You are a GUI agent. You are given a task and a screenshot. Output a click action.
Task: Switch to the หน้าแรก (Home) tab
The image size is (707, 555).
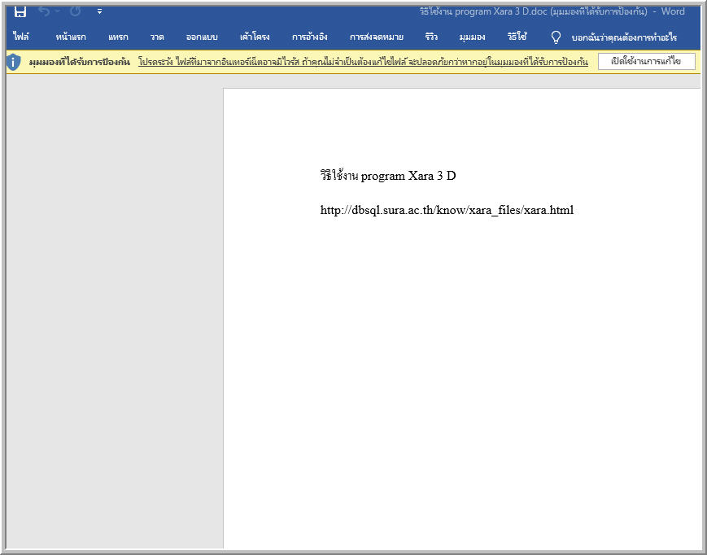pyautogui.click(x=71, y=37)
